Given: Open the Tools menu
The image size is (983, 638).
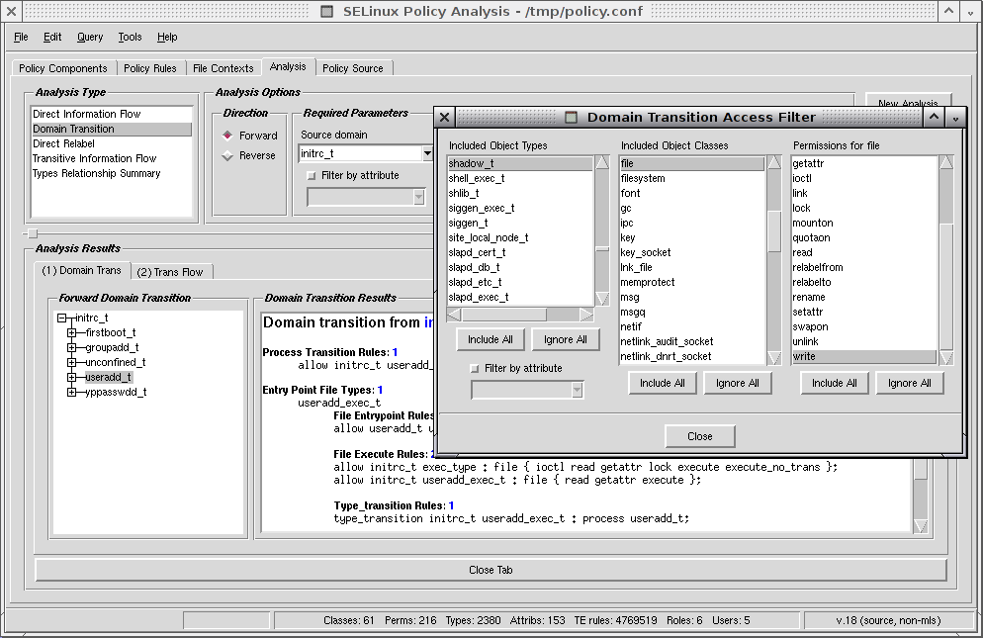Looking at the screenshot, I should (130, 37).
